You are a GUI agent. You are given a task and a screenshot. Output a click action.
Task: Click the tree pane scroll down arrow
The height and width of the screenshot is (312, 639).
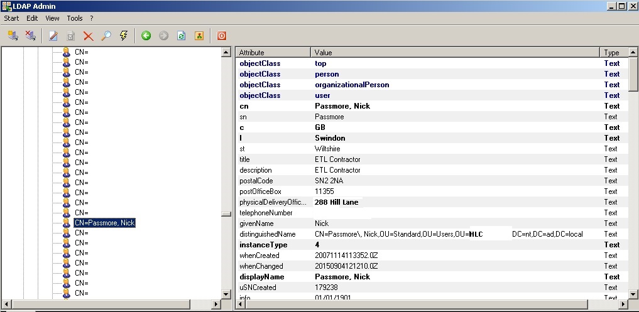(226, 294)
